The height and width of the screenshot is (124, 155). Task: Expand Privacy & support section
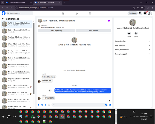tap(133, 54)
